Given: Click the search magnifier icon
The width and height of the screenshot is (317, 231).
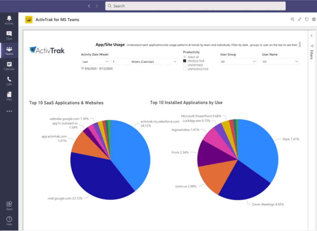Looking at the screenshot, I should tap(109, 6).
